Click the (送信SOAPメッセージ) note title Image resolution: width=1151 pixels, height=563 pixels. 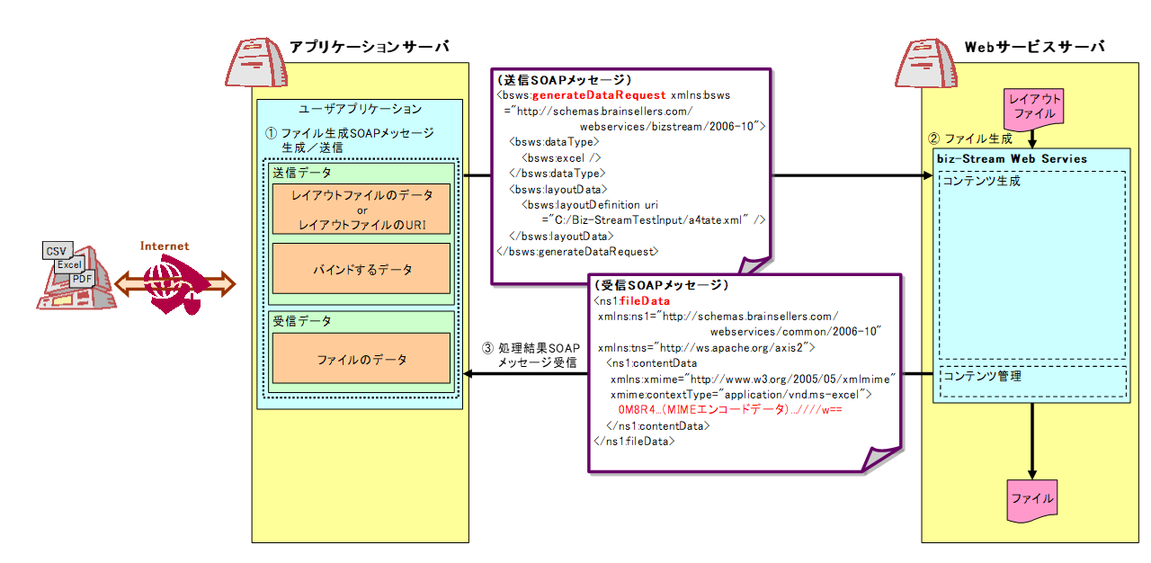tap(565, 79)
